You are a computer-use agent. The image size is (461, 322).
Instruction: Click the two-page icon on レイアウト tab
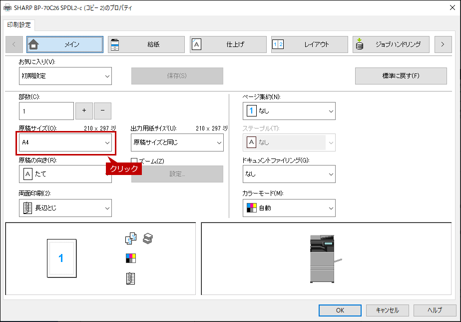(x=278, y=44)
